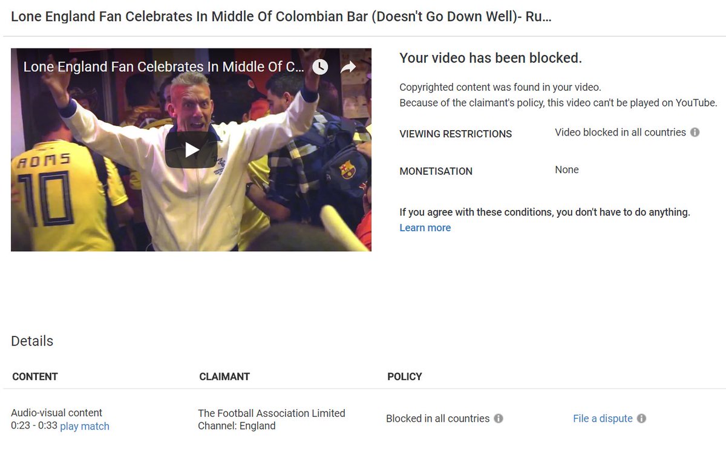Viewport: 726px width, 449px height.
Task: Open info icon beside Video blocked in all countries
Action: pyautogui.click(x=695, y=133)
